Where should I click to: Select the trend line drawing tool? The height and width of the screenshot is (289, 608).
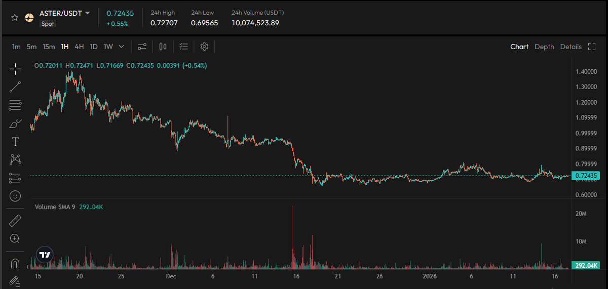point(15,87)
